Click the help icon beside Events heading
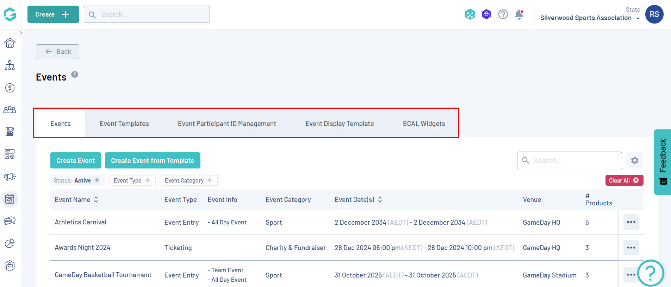The width and height of the screenshot is (671, 287). (x=75, y=75)
